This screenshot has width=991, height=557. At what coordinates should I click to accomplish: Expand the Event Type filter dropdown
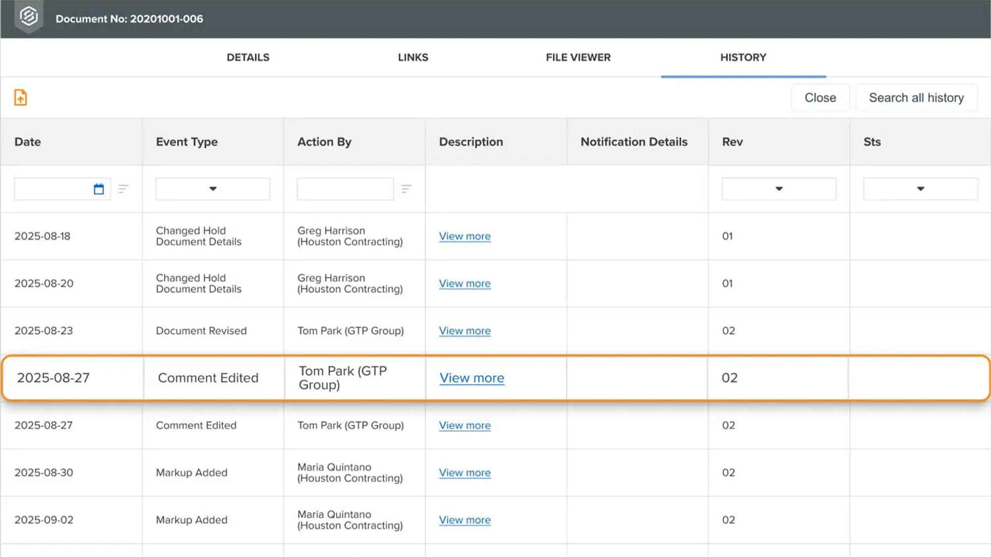tap(213, 189)
